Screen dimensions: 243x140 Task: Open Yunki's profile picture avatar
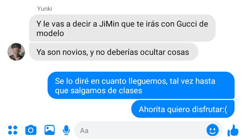[16, 52]
